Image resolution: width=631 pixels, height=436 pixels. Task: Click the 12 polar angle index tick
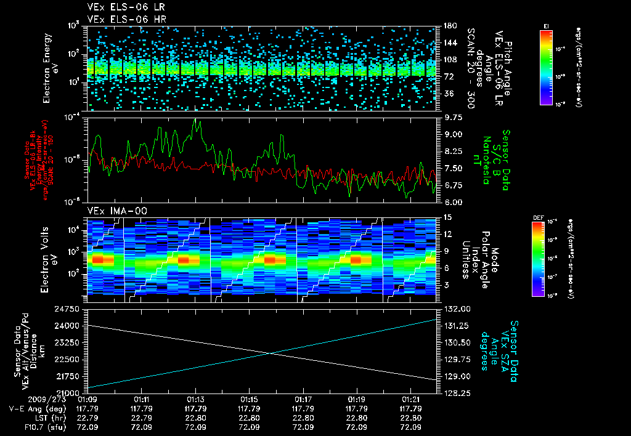pyautogui.click(x=447, y=234)
